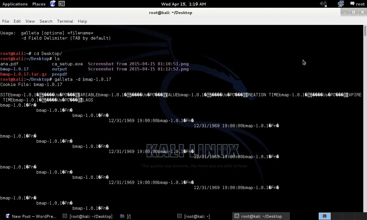The height and width of the screenshot is (220, 367).
Task: Open the Search menu
Action: coord(46,21)
